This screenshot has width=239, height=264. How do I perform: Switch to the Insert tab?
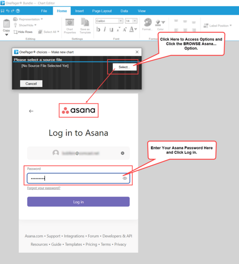(80, 11)
